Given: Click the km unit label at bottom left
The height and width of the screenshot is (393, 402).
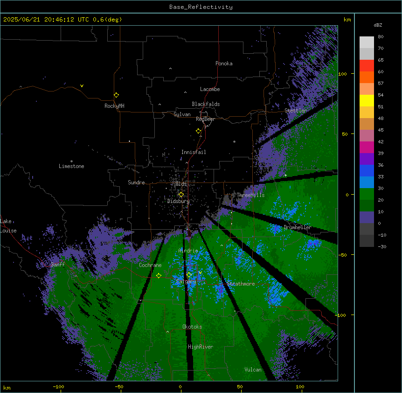Looking at the screenshot, I should 7,387.
